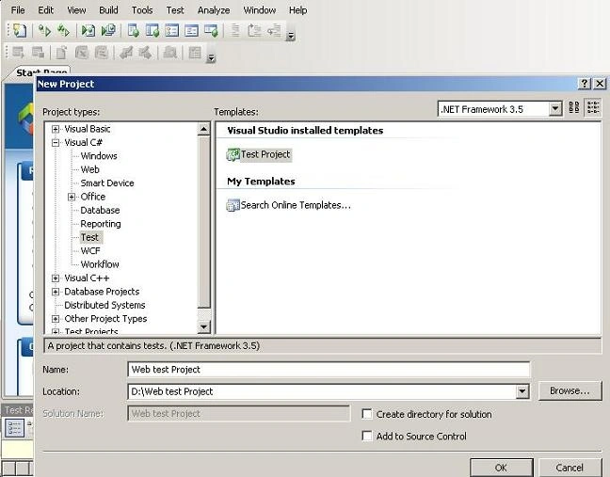Open the .NET Framework version dropdown
Viewport: 610px width, 477px height.
click(x=555, y=109)
